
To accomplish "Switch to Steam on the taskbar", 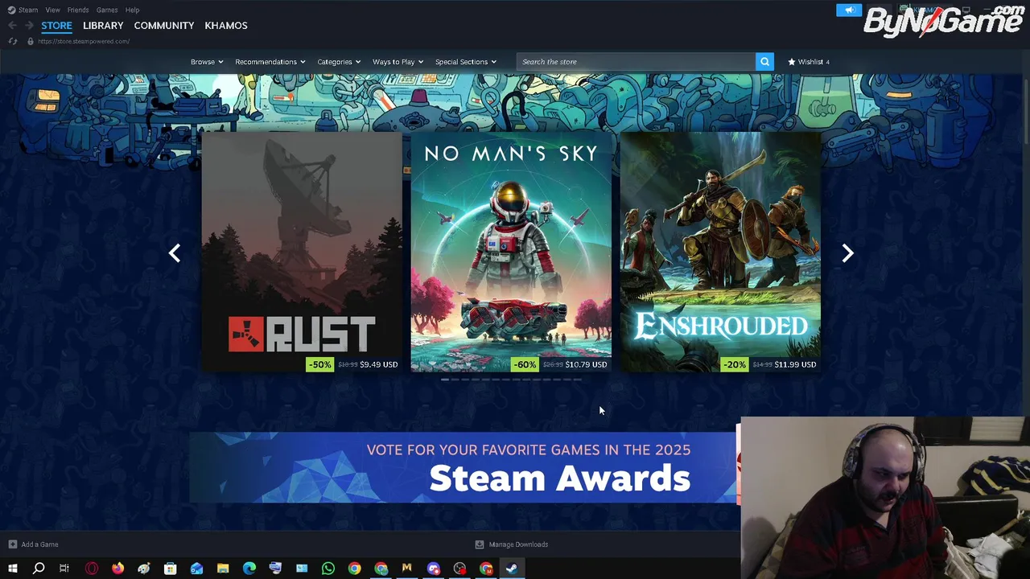I will point(512,569).
